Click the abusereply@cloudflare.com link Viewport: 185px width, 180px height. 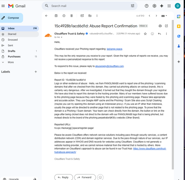coord(110,66)
